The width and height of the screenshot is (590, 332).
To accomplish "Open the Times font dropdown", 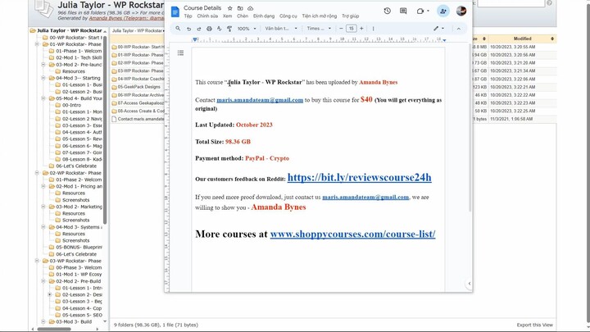I will tap(317, 29).
